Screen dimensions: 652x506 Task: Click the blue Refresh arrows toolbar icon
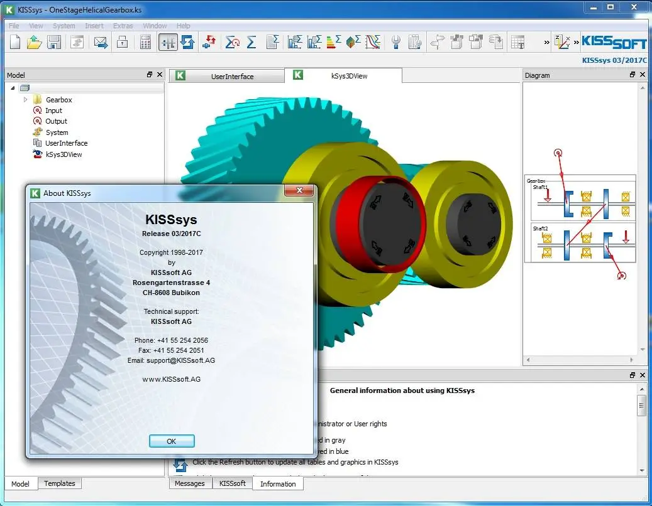(187, 42)
